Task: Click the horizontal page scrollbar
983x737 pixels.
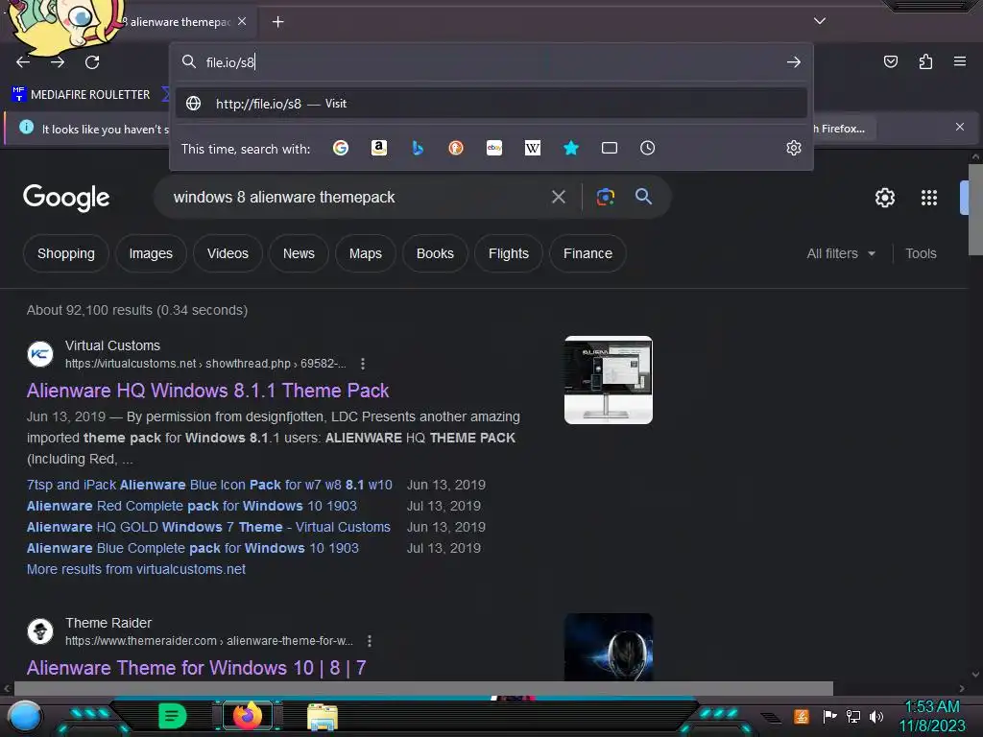Action: click(x=423, y=688)
